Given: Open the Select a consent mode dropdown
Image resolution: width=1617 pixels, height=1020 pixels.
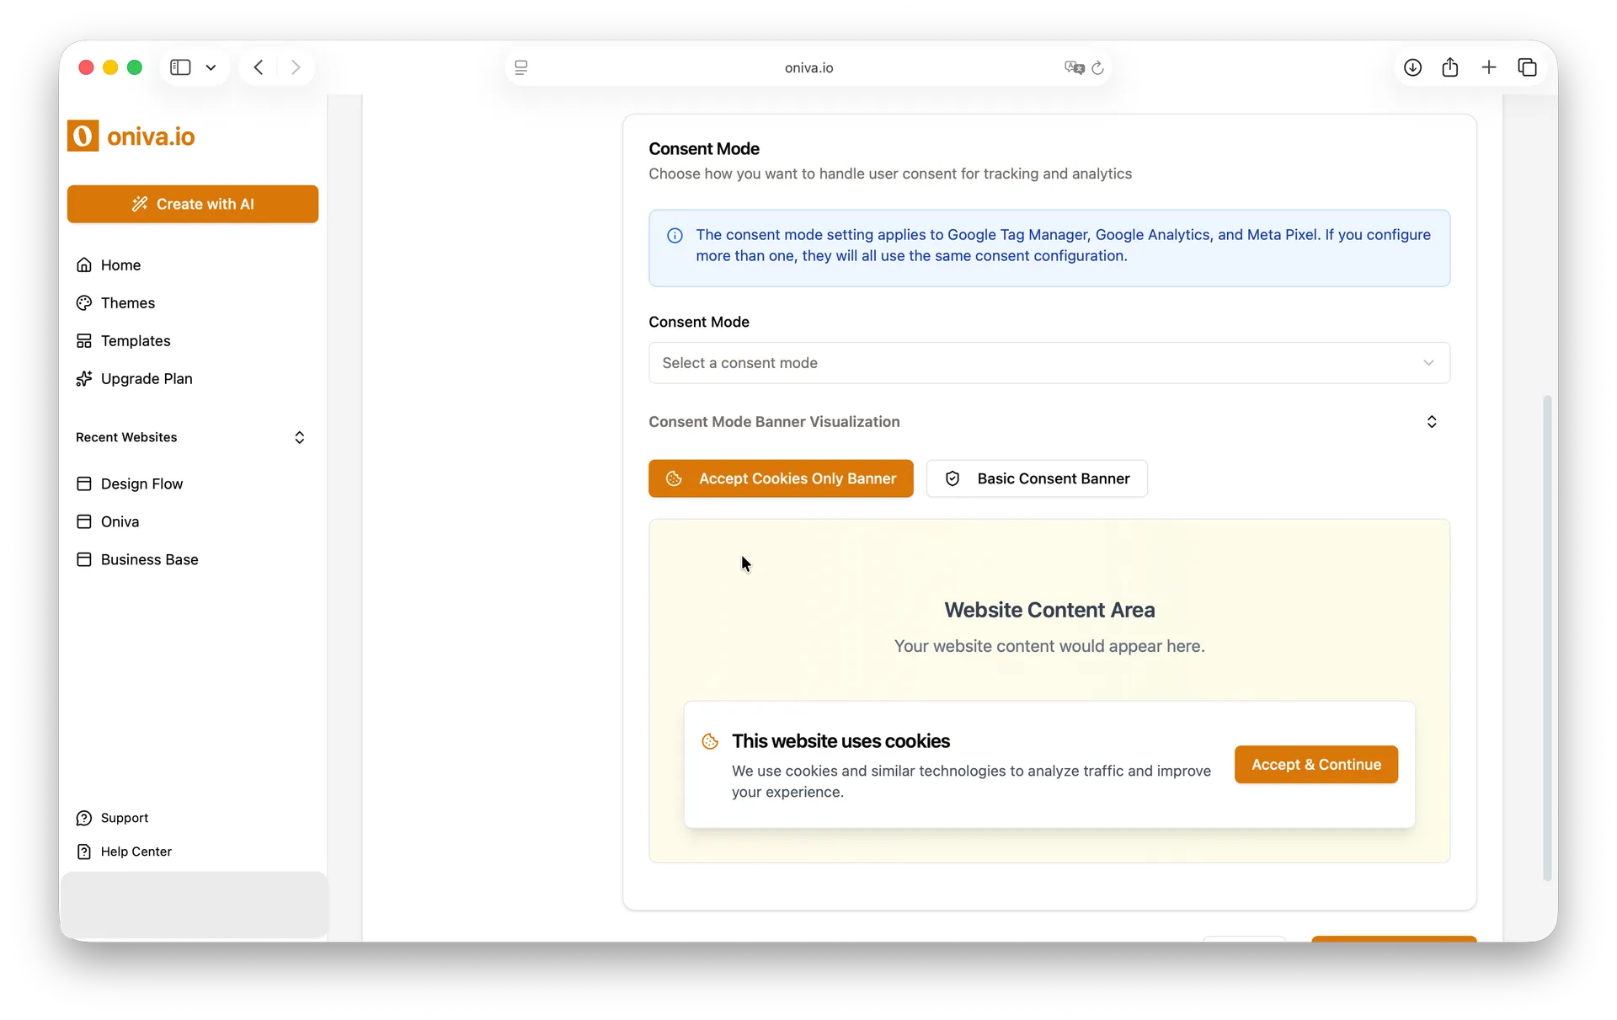Looking at the screenshot, I should [x=1049, y=362].
